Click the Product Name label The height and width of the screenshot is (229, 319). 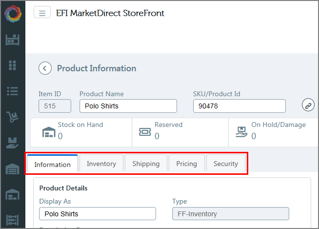(x=101, y=94)
